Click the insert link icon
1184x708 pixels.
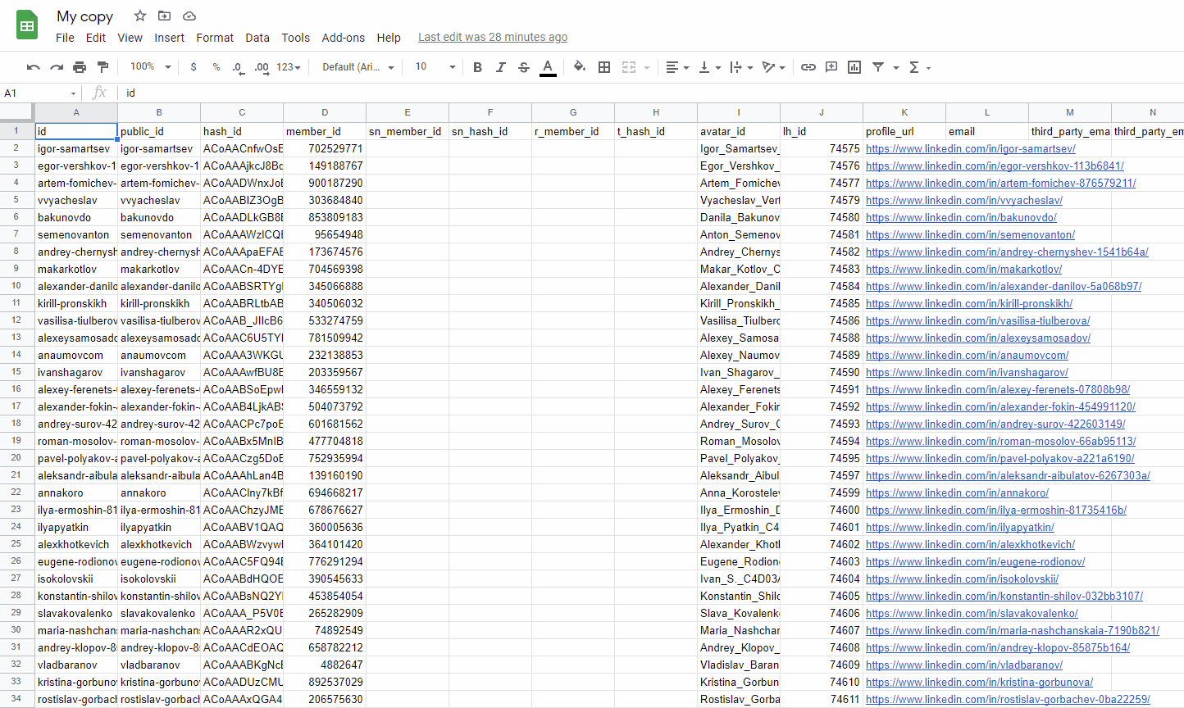(x=808, y=67)
